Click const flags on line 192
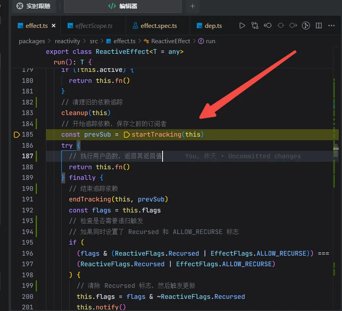 click(x=90, y=210)
